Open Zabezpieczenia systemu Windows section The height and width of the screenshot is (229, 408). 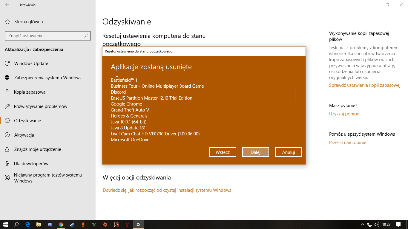click(48, 78)
